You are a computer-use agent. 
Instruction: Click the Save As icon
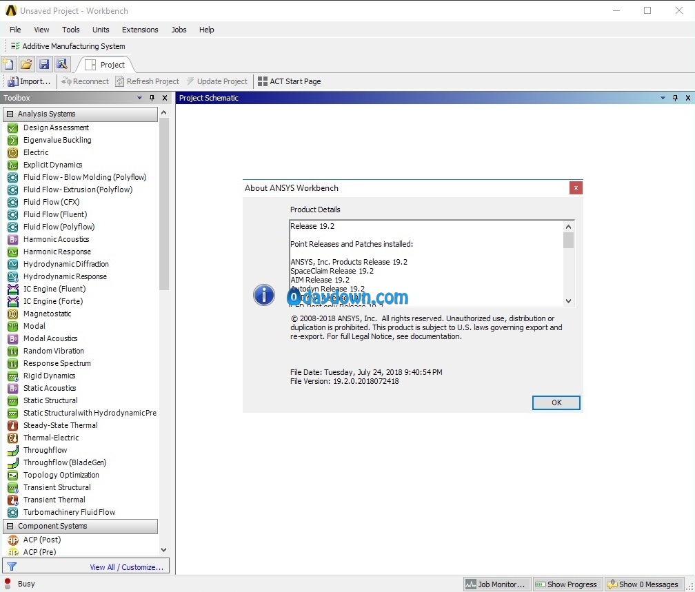(x=62, y=64)
